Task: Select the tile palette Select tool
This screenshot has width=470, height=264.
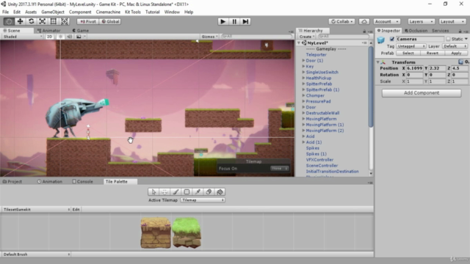Action: coord(153,192)
